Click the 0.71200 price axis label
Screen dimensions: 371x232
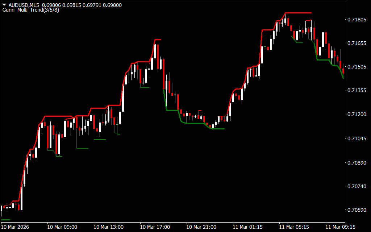[357, 115]
